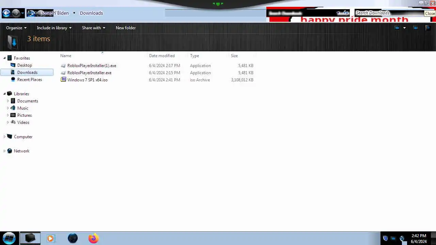Click the dark globe taskbar icon
Screen dimensions: 436x245
pos(73,238)
